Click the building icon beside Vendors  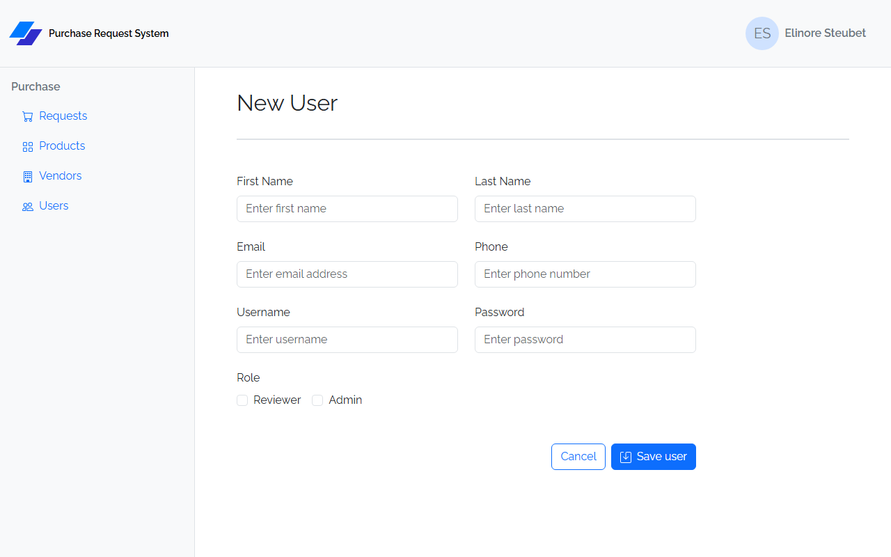coord(28,177)
